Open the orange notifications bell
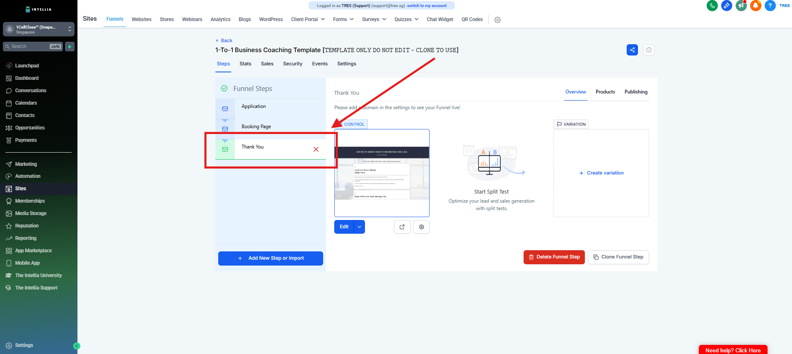 tap(756, 6)
